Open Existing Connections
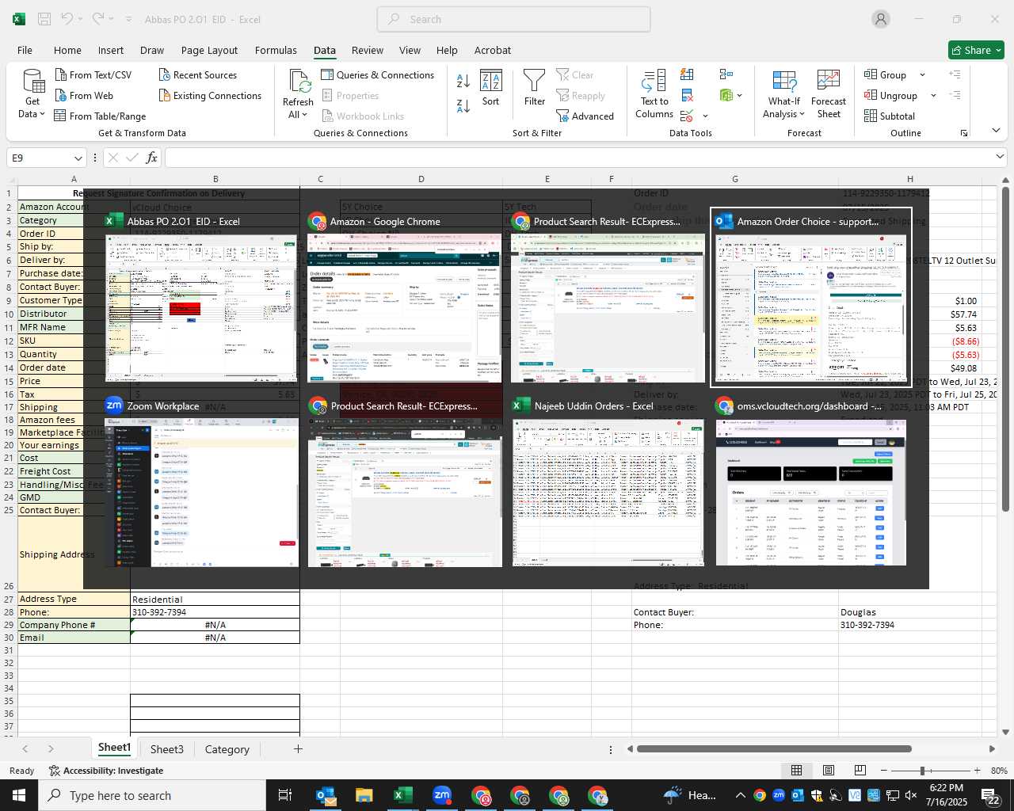 [210, 95]
